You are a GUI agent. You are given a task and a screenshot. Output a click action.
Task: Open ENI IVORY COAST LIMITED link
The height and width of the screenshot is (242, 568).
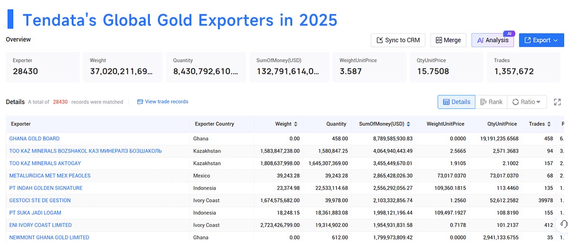click(41, 225)
